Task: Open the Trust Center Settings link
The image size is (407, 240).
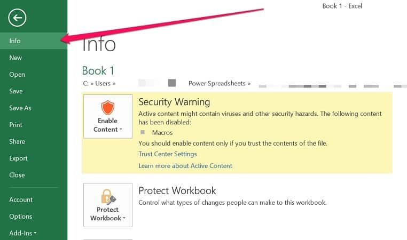Action: click(168, 154)
